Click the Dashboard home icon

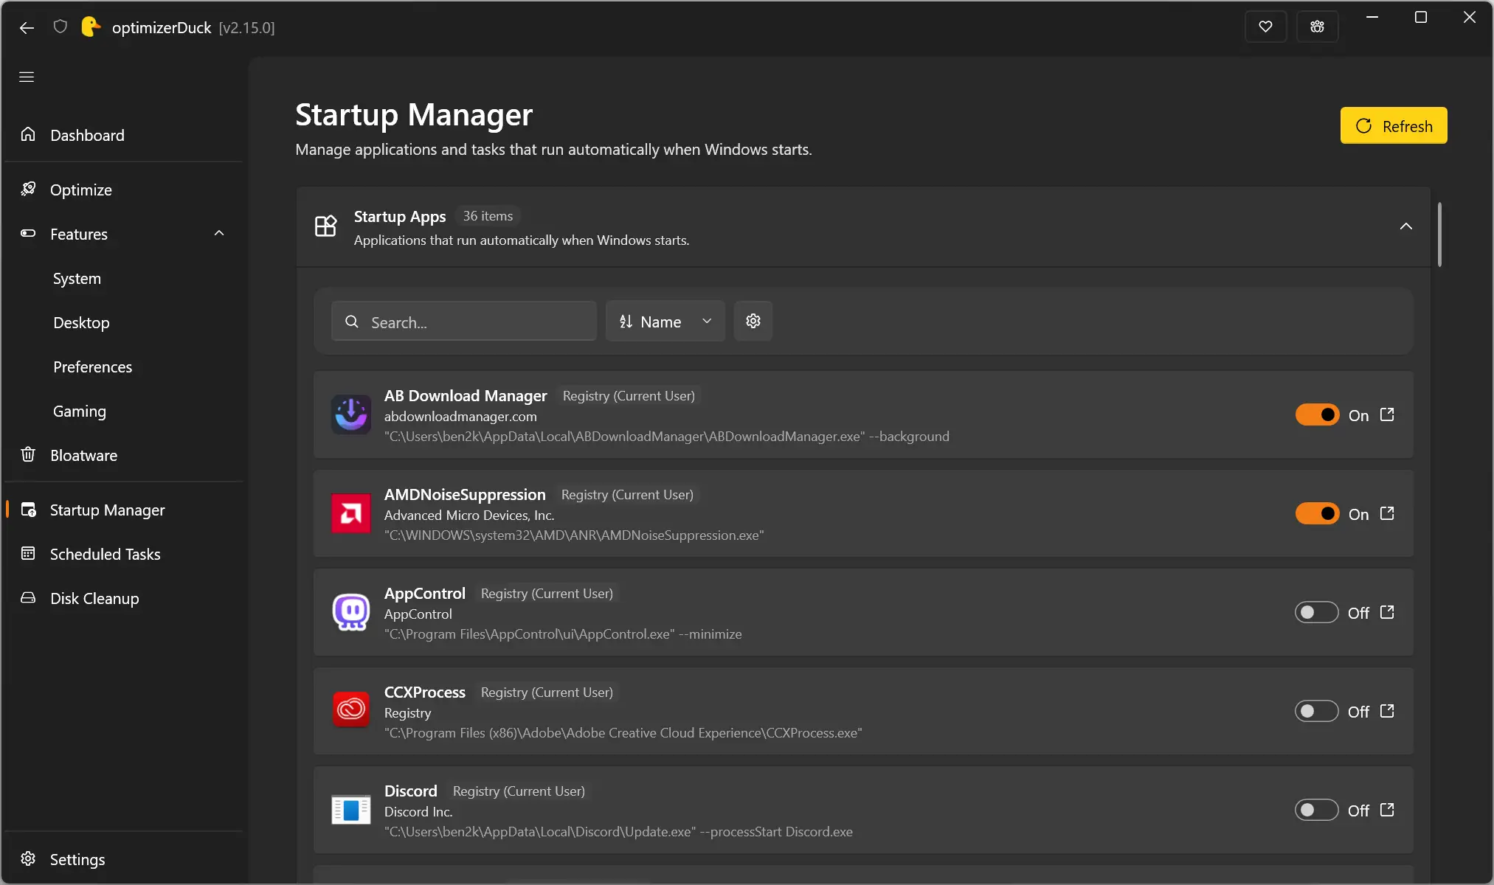[28, 134]
